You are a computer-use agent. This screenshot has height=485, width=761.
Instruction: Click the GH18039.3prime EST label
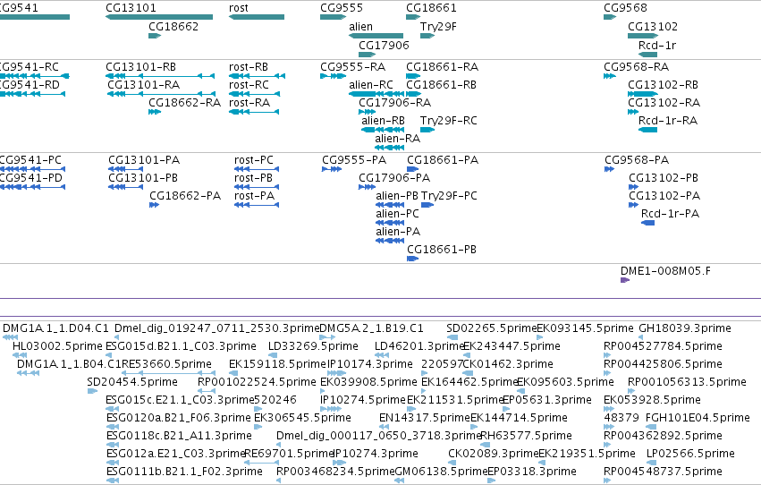pos(685,328)
